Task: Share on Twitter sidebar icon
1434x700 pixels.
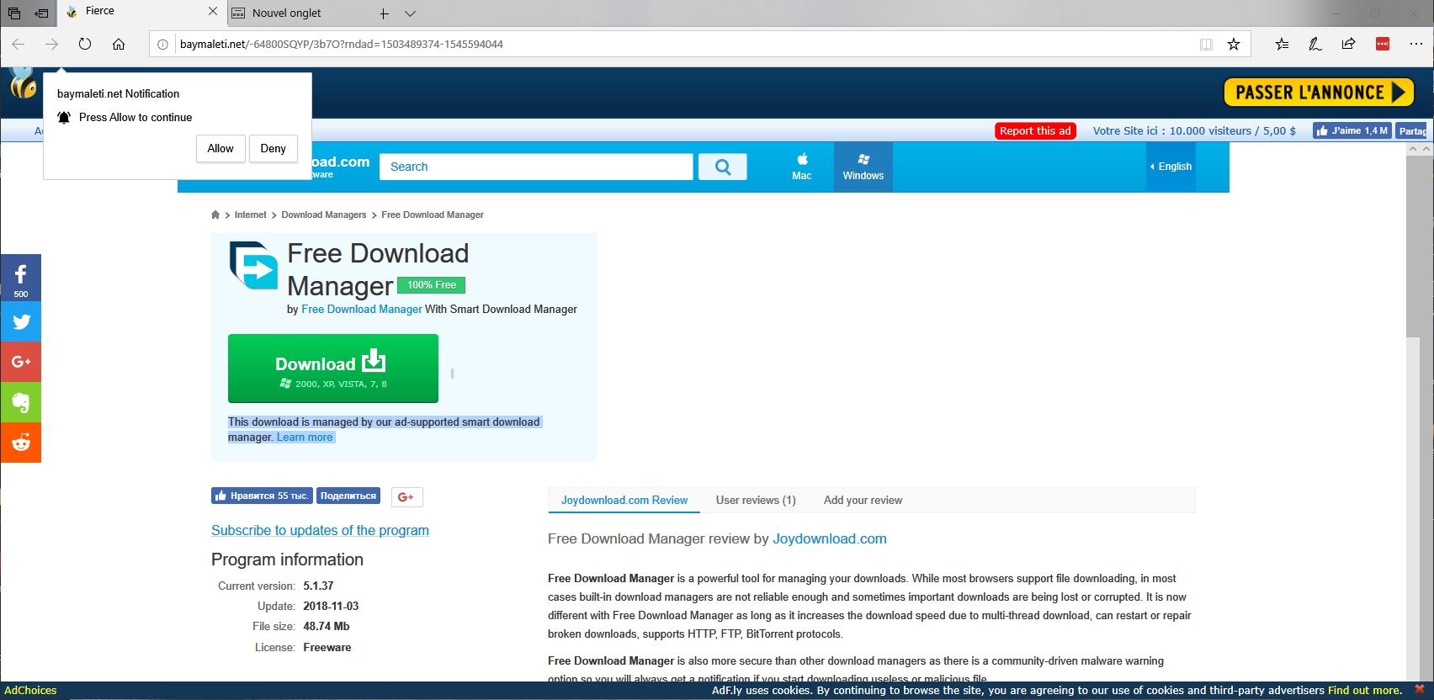Action: [x=21, y=321]
